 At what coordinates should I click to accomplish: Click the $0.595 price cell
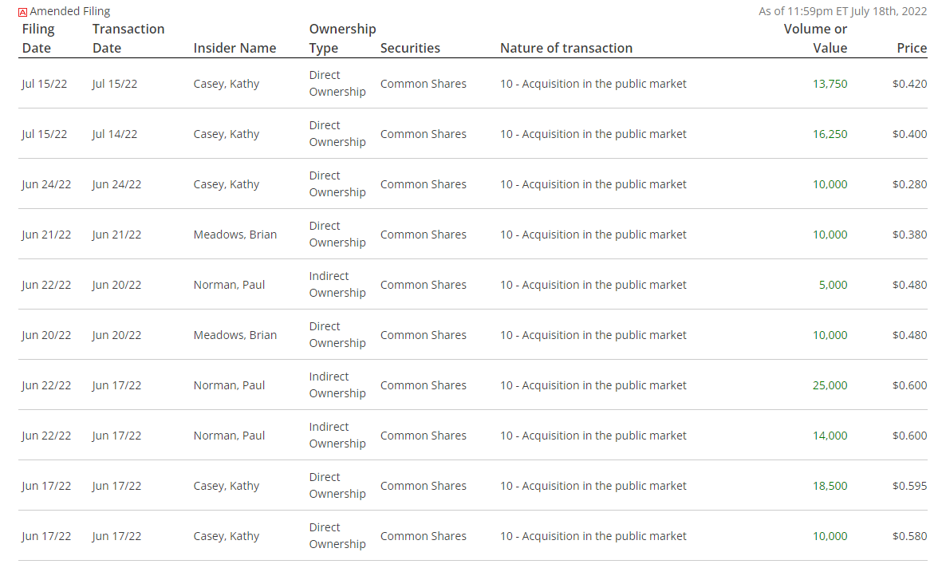pos(909,486)
